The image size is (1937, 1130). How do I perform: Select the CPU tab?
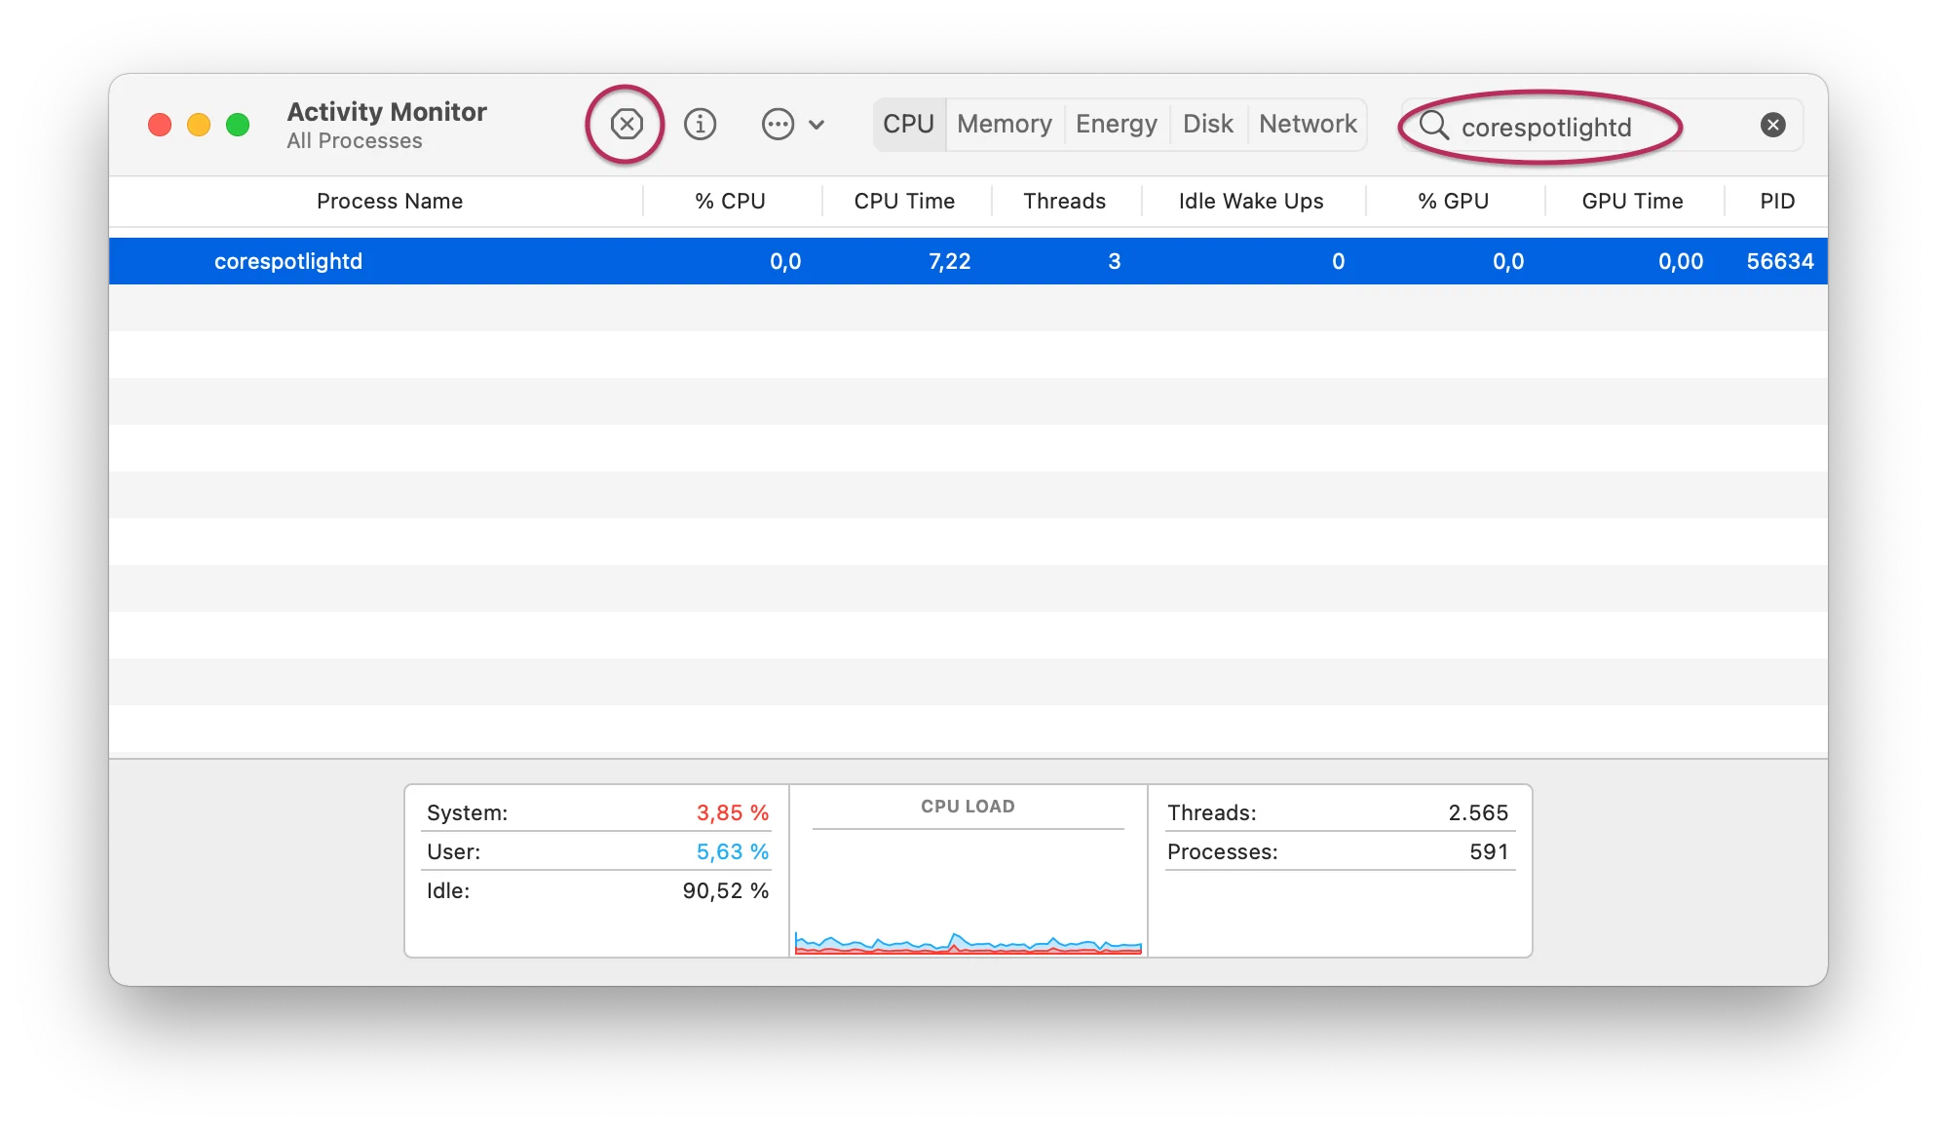click(x=908, y=124)
